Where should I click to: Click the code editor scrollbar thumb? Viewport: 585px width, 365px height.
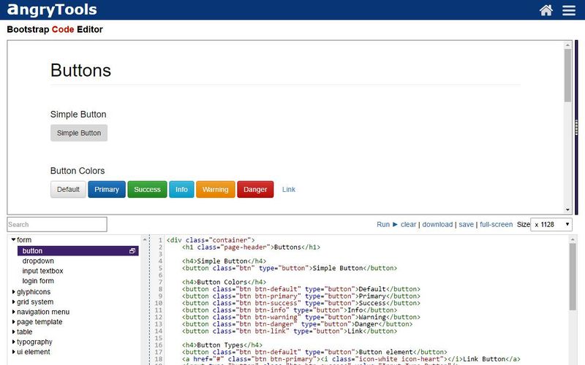coord(573,277)
